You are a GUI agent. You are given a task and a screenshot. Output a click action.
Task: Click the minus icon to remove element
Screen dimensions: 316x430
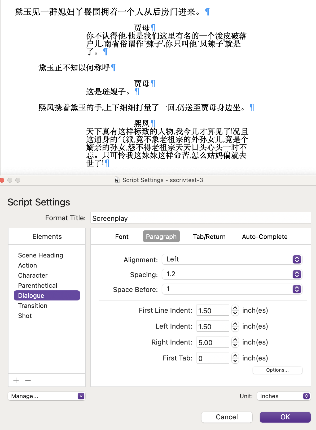point(28,380)
